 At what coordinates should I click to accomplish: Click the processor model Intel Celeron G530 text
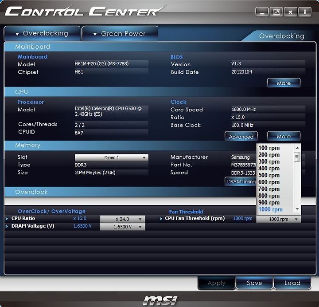pyautogui.click(x=108, y=111)
